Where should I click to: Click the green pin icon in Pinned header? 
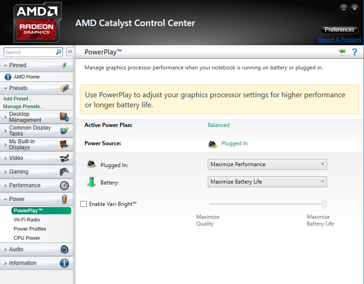pos(64,65)
